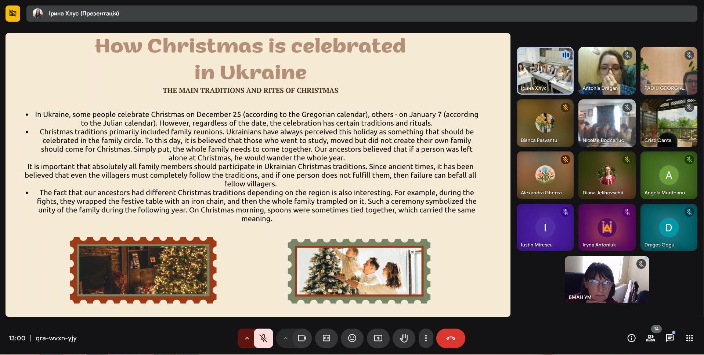Click muted mic icon on Nicolae Bodnariuc tile
Screen dimensions: 704x355
point(627,107)
